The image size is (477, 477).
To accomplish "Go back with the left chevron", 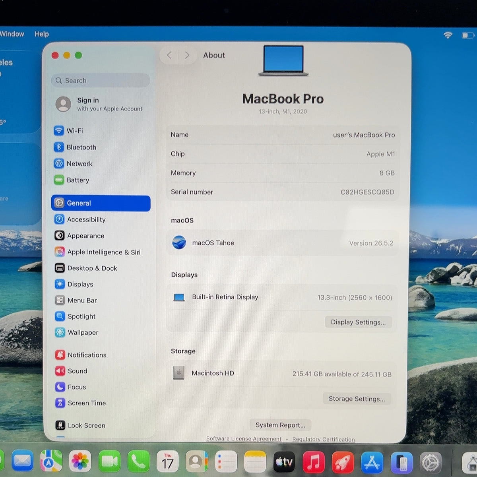I will click(169, 55).
